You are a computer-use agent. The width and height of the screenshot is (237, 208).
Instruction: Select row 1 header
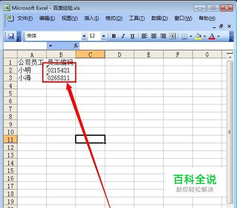pos(10,62)
